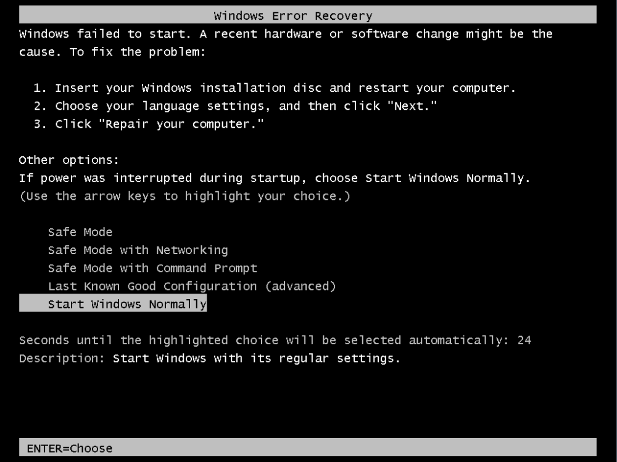Click the "Description:" label
The height and width of the screenshot is (462, 617).
62,358
